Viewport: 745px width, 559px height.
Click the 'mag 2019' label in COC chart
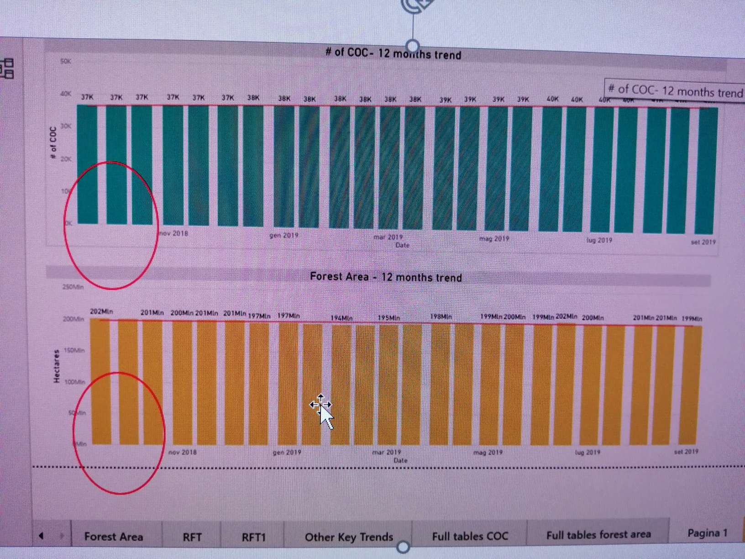click(x=494, y=238)
